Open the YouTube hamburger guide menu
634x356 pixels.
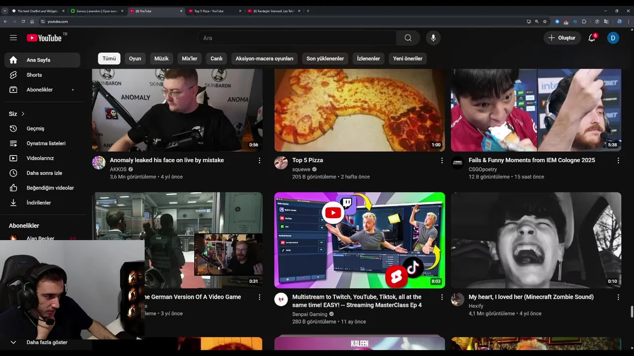[13, 38]
